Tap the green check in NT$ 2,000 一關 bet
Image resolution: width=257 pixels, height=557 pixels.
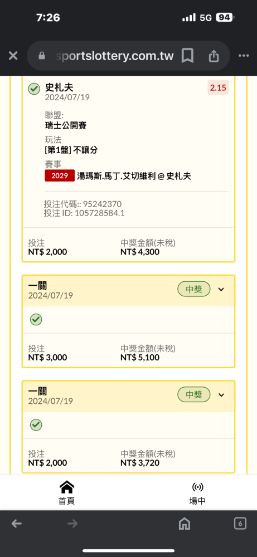click(x=36, y=424)
